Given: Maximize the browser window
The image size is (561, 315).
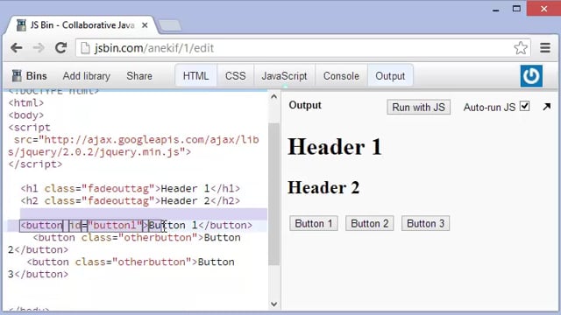Looking at the screenshot, I should point(516,9).
